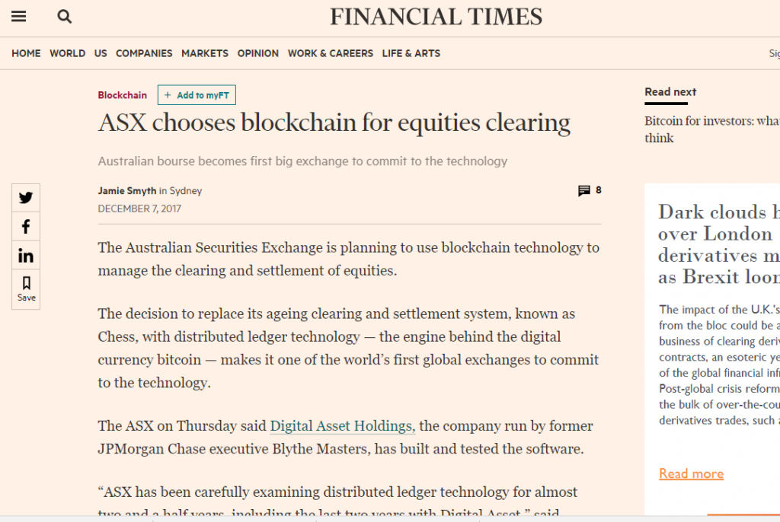Click the Read more link

pyautogui.click(x=692, y=474)
